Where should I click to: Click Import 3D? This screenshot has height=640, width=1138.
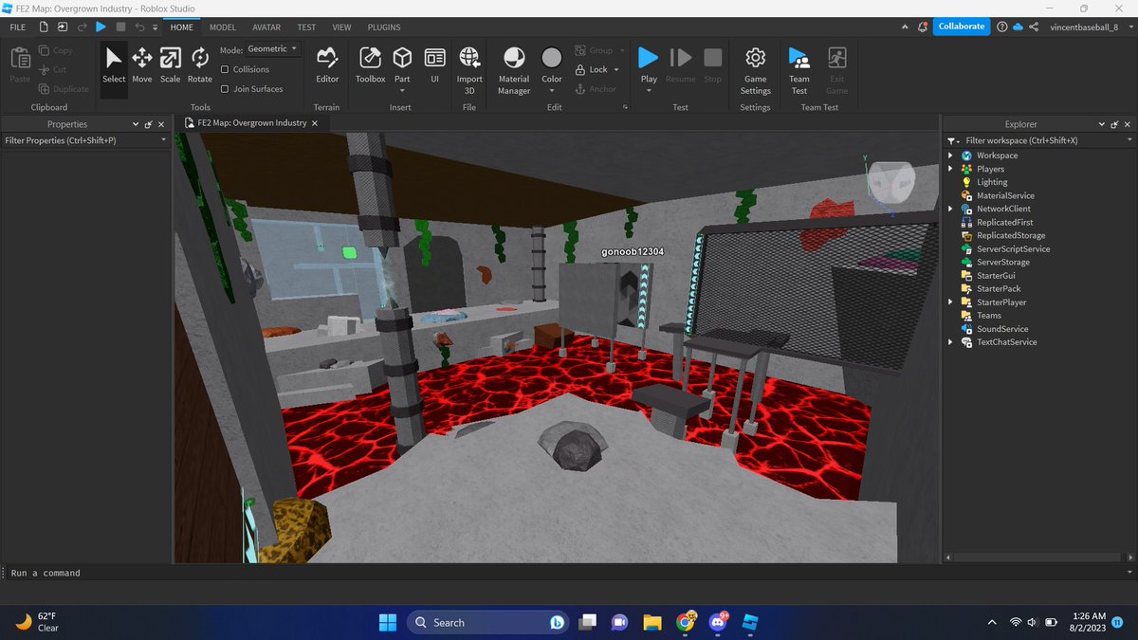click(469, 70)
